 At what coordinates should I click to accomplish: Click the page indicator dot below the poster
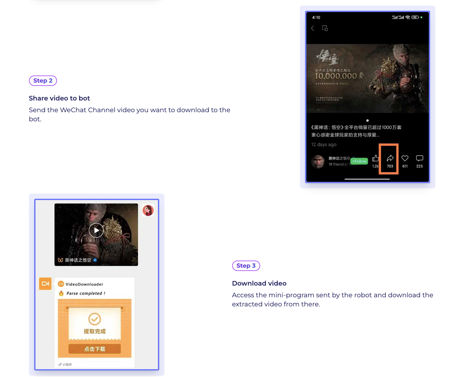coord(368,120)
